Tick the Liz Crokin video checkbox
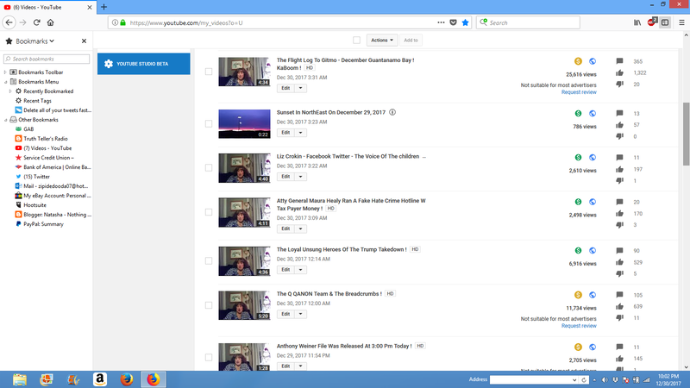Viewport: 690px width, 388px height. [x=209, y=168]
